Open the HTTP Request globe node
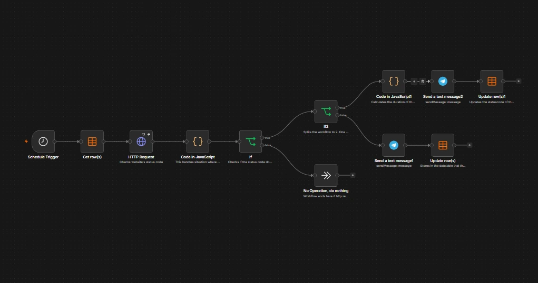 tap(141, 141)
